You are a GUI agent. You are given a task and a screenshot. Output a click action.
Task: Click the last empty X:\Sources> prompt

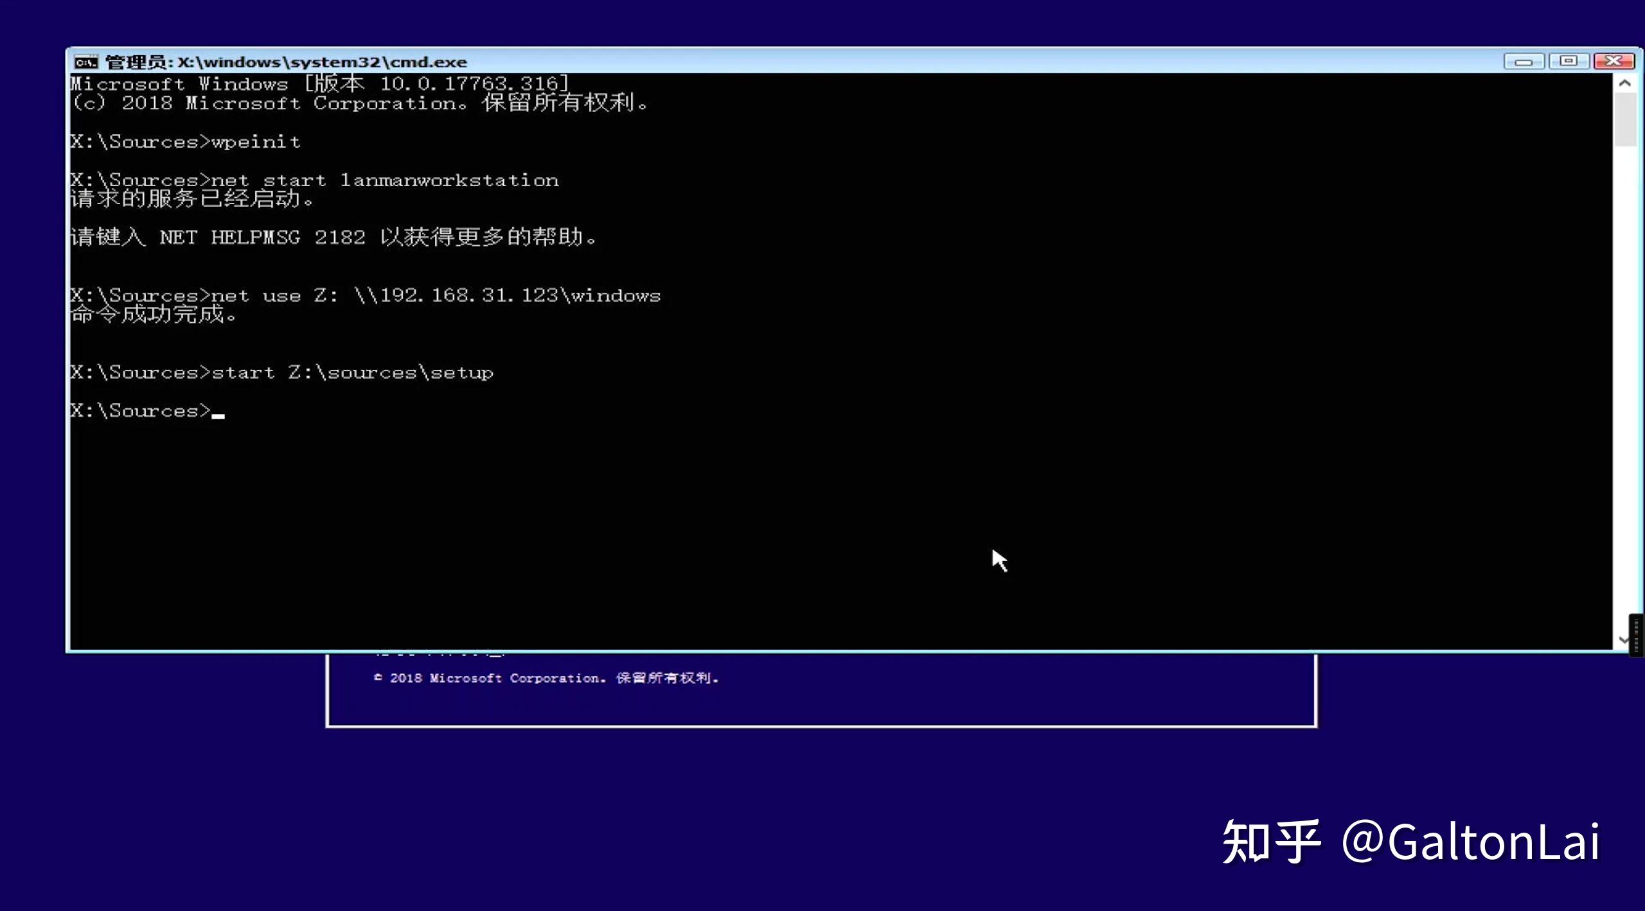pos(147,411)
